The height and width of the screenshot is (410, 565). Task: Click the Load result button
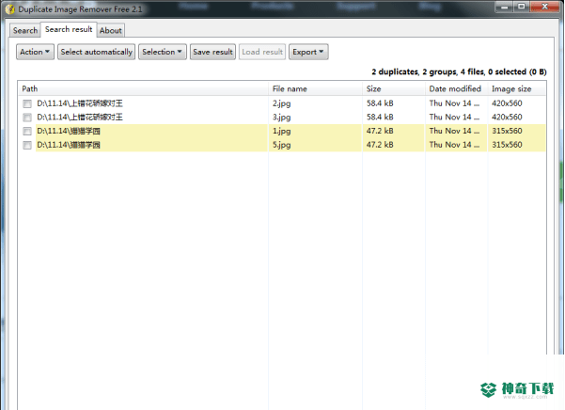click(262, 52)
